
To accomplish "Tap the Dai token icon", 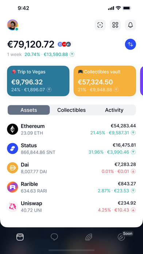I will [x=12, y=168].
